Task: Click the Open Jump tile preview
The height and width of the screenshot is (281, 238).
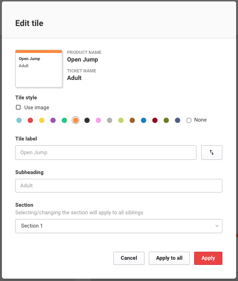Action: pos(39,69)
